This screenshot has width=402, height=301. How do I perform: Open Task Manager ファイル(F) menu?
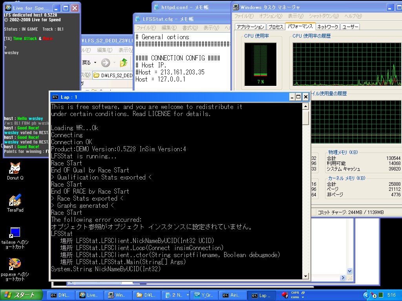pyautogui.click(x=244, y=16)
